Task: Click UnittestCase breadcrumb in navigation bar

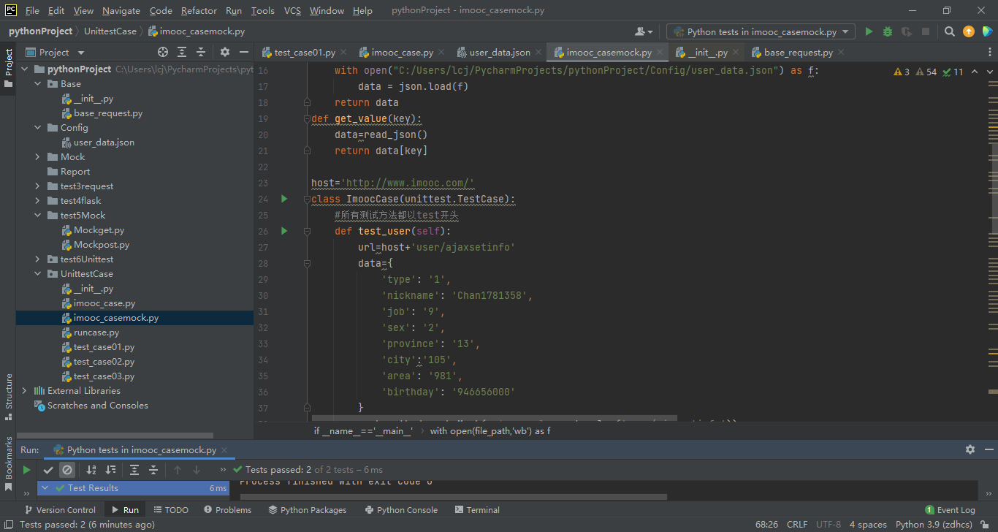Action: tap(110, 31)
